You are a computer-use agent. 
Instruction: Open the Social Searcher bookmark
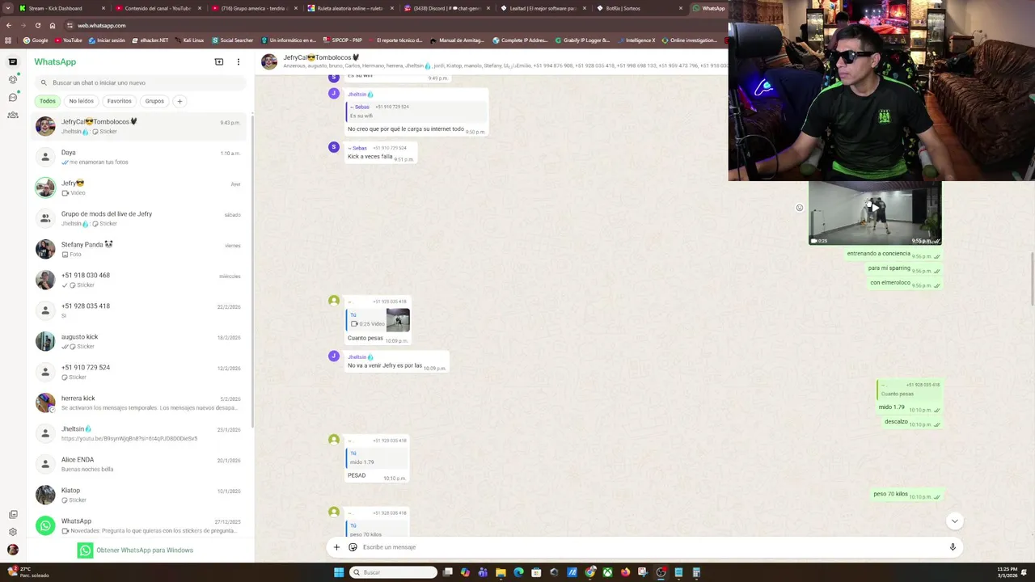point(233,40)
